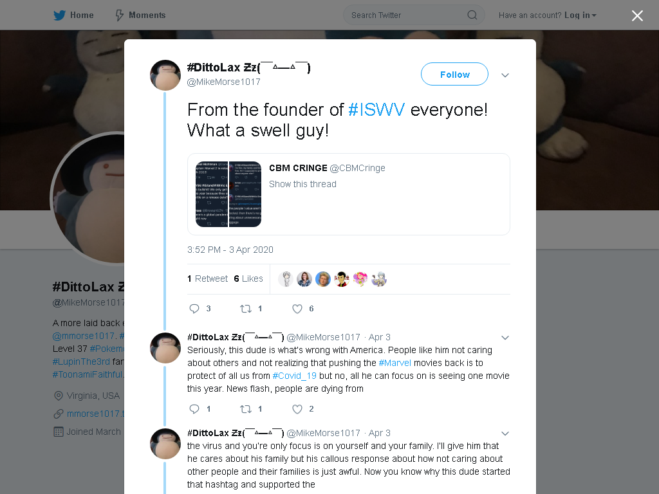Open Moments lightning bolt icon
The width and height of the screenshot is (659, 494).
tap(120, 15)
